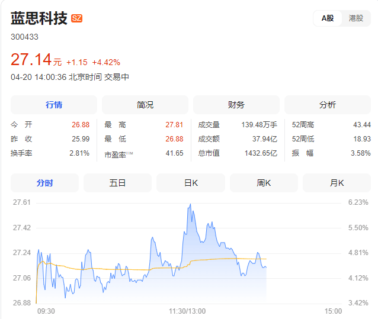Click the 今开 value 26.88
Image resolution: width=378 pixels, height=319 pixels.
click(x=81, y=125)
